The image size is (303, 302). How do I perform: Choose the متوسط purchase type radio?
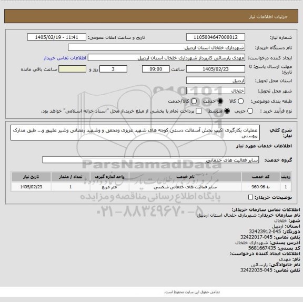227,111
